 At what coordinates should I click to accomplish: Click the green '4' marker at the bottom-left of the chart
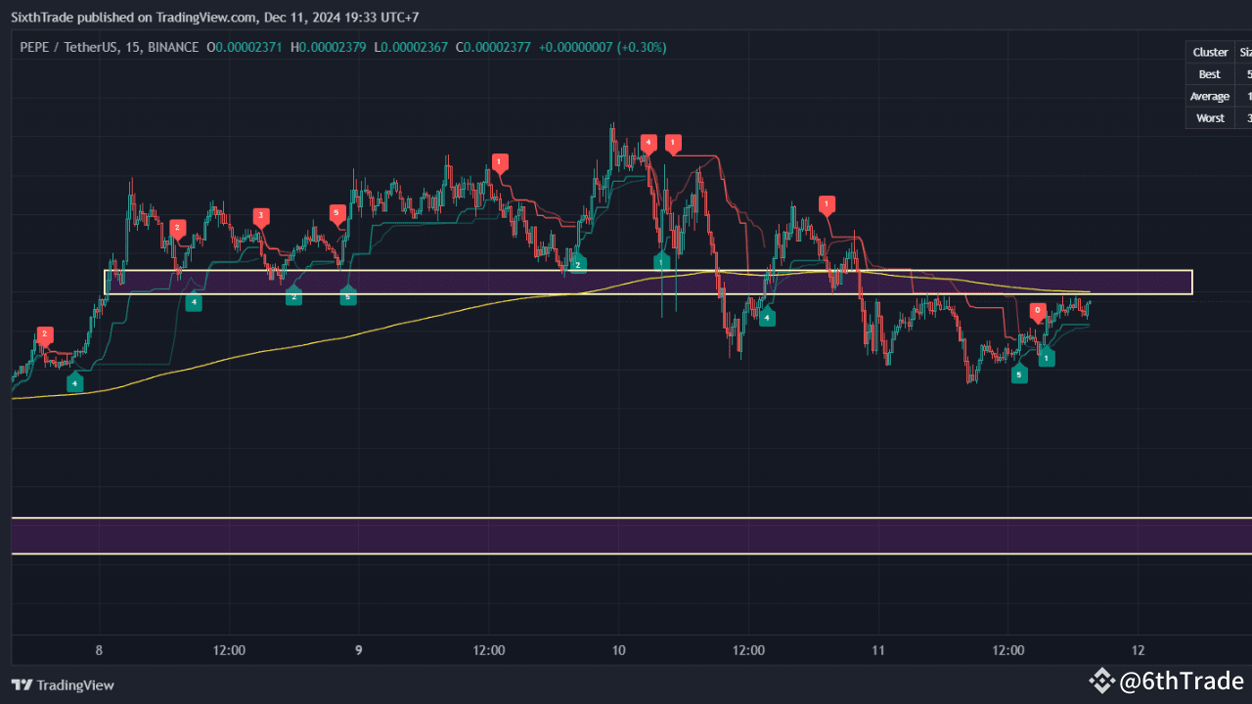pos(74,382)
